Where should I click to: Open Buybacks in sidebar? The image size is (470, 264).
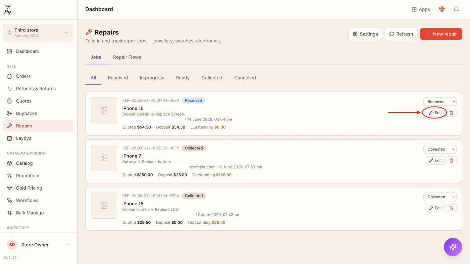38,114
